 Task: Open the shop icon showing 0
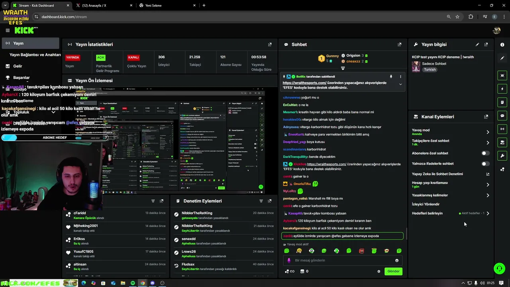tap(304, 271)
